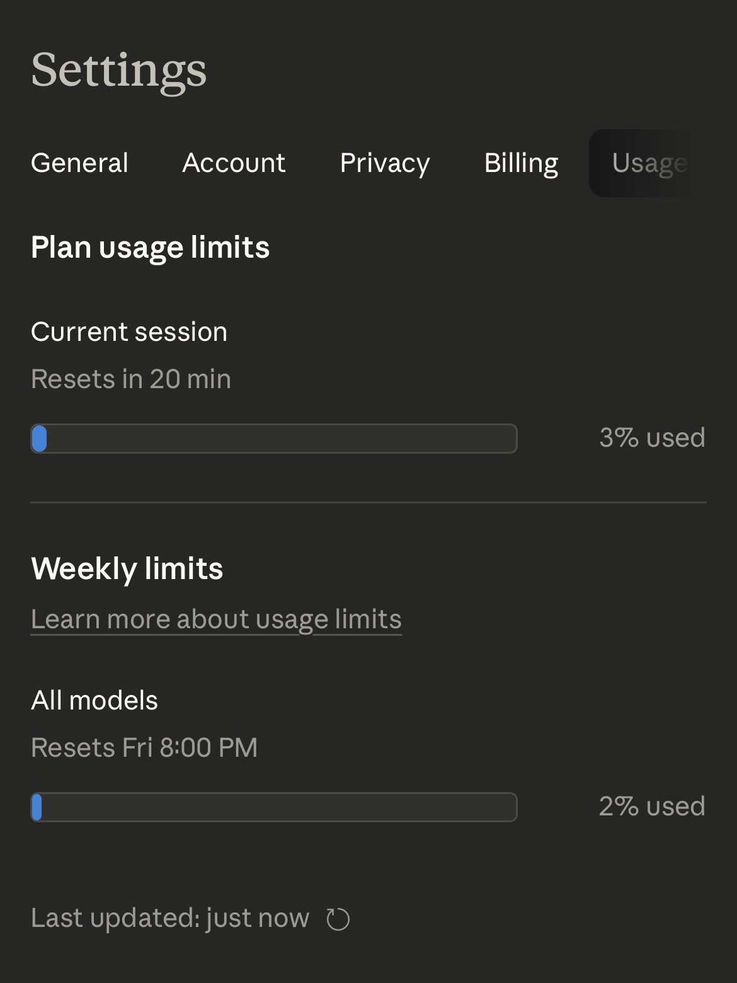This screenshot has width=737, height=983.
Task: Click the All models weekly progress bar
Action: pyautogui.click(x=274, y=807)
